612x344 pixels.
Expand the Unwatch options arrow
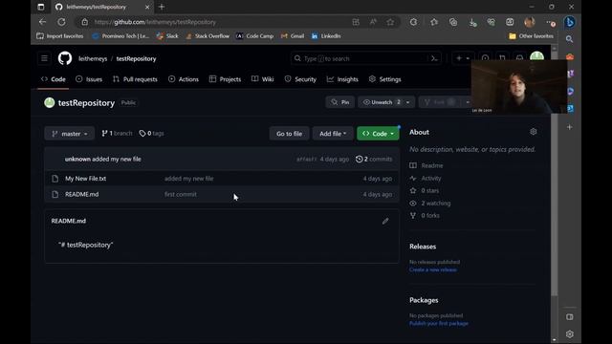pyautogui.click(x=408, y=102)
